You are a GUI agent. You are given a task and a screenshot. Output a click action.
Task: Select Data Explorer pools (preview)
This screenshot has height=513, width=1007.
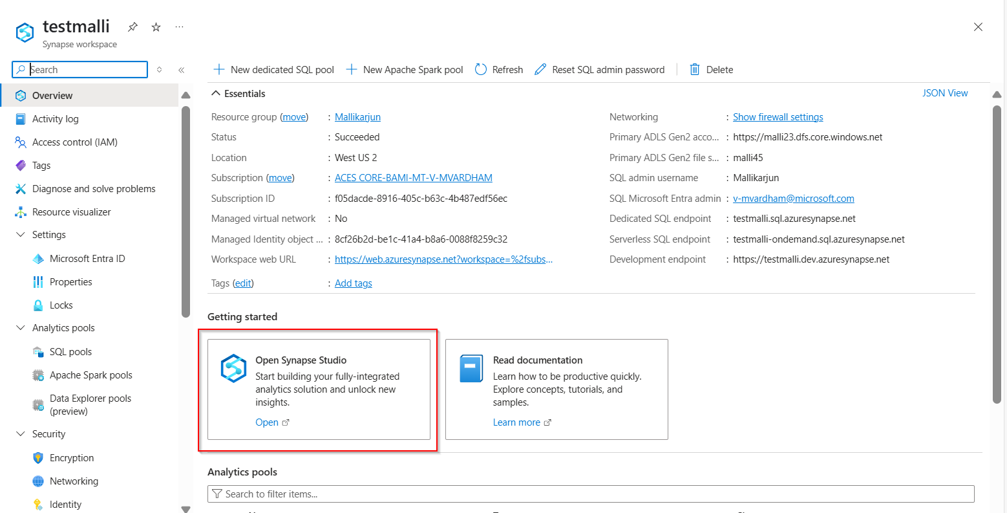point(89,405)
